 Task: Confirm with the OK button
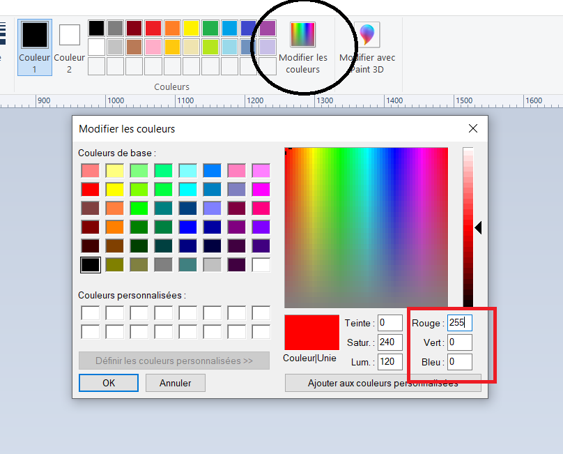[109, 383]
